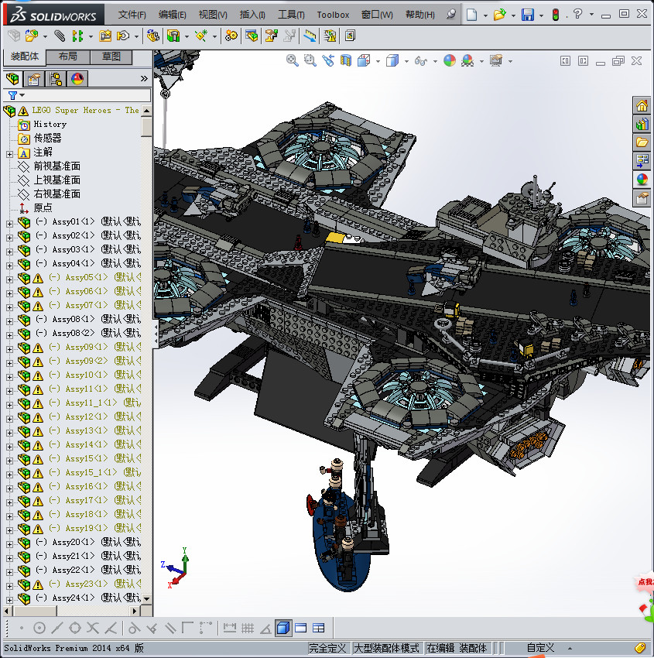Click the Apply Scene icon
Screen dimensions: 654x658
tap(467, 61)
